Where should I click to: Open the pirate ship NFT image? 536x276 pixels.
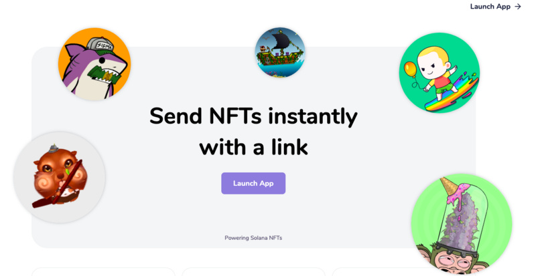click(280, 52)
